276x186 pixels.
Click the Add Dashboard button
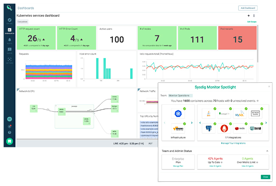pos(248,8)
